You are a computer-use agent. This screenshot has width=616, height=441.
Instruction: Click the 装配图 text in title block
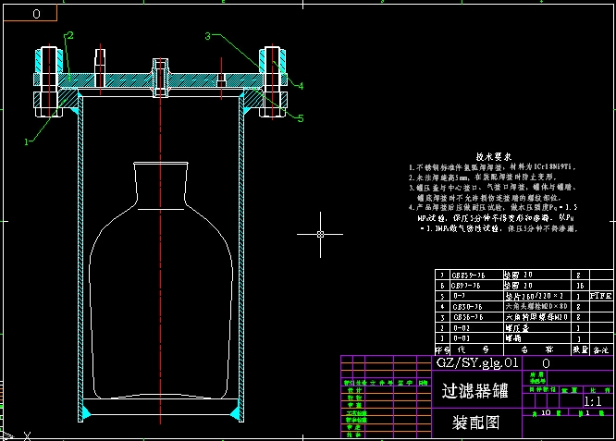475,423
